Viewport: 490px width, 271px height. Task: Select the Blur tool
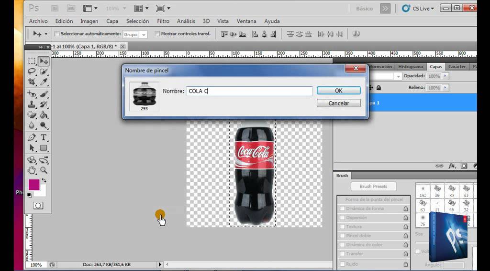[x=32, y=125]
